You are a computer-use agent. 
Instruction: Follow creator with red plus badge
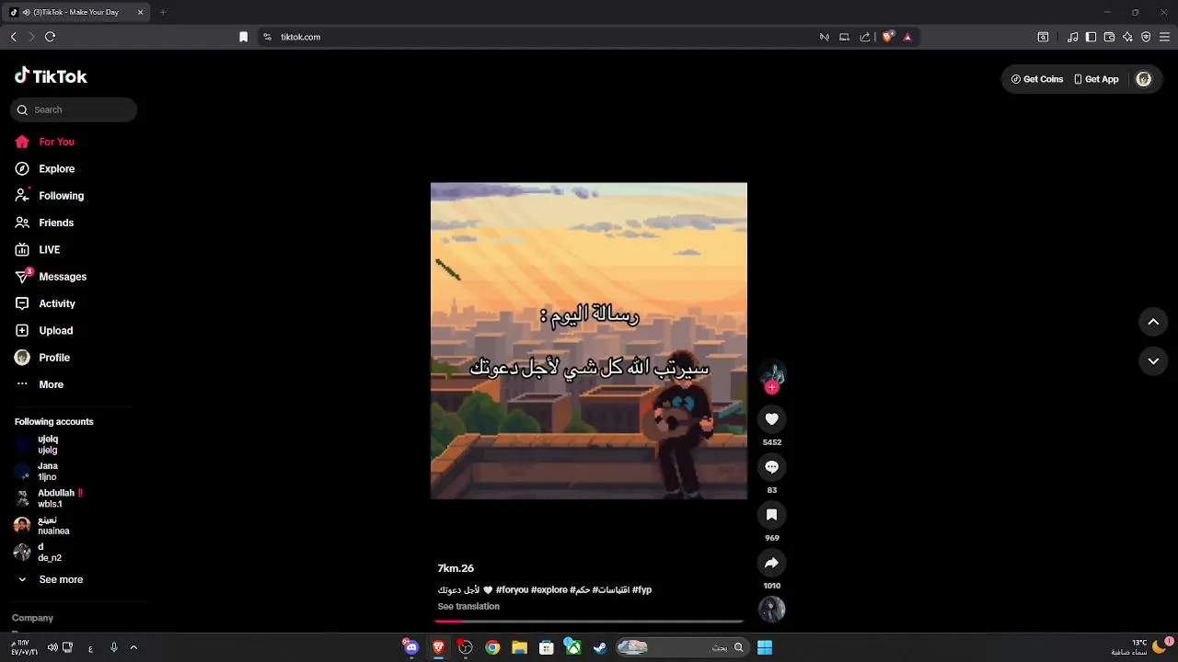(x=771, y=388)
